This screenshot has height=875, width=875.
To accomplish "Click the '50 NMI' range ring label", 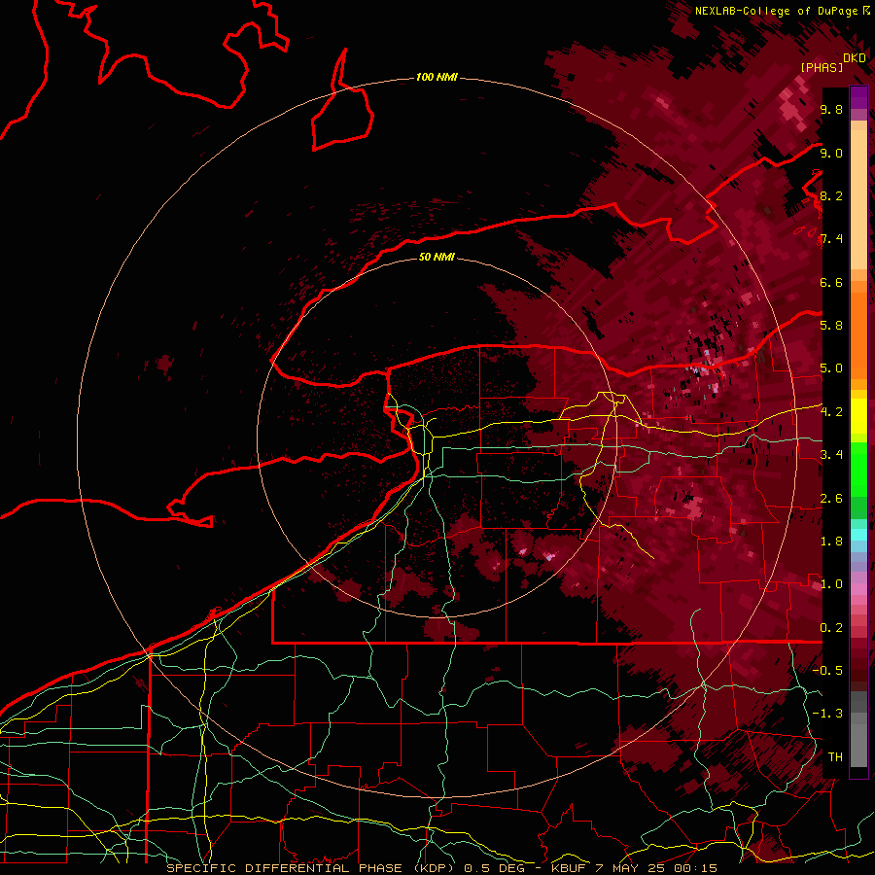I will [437, 257].
